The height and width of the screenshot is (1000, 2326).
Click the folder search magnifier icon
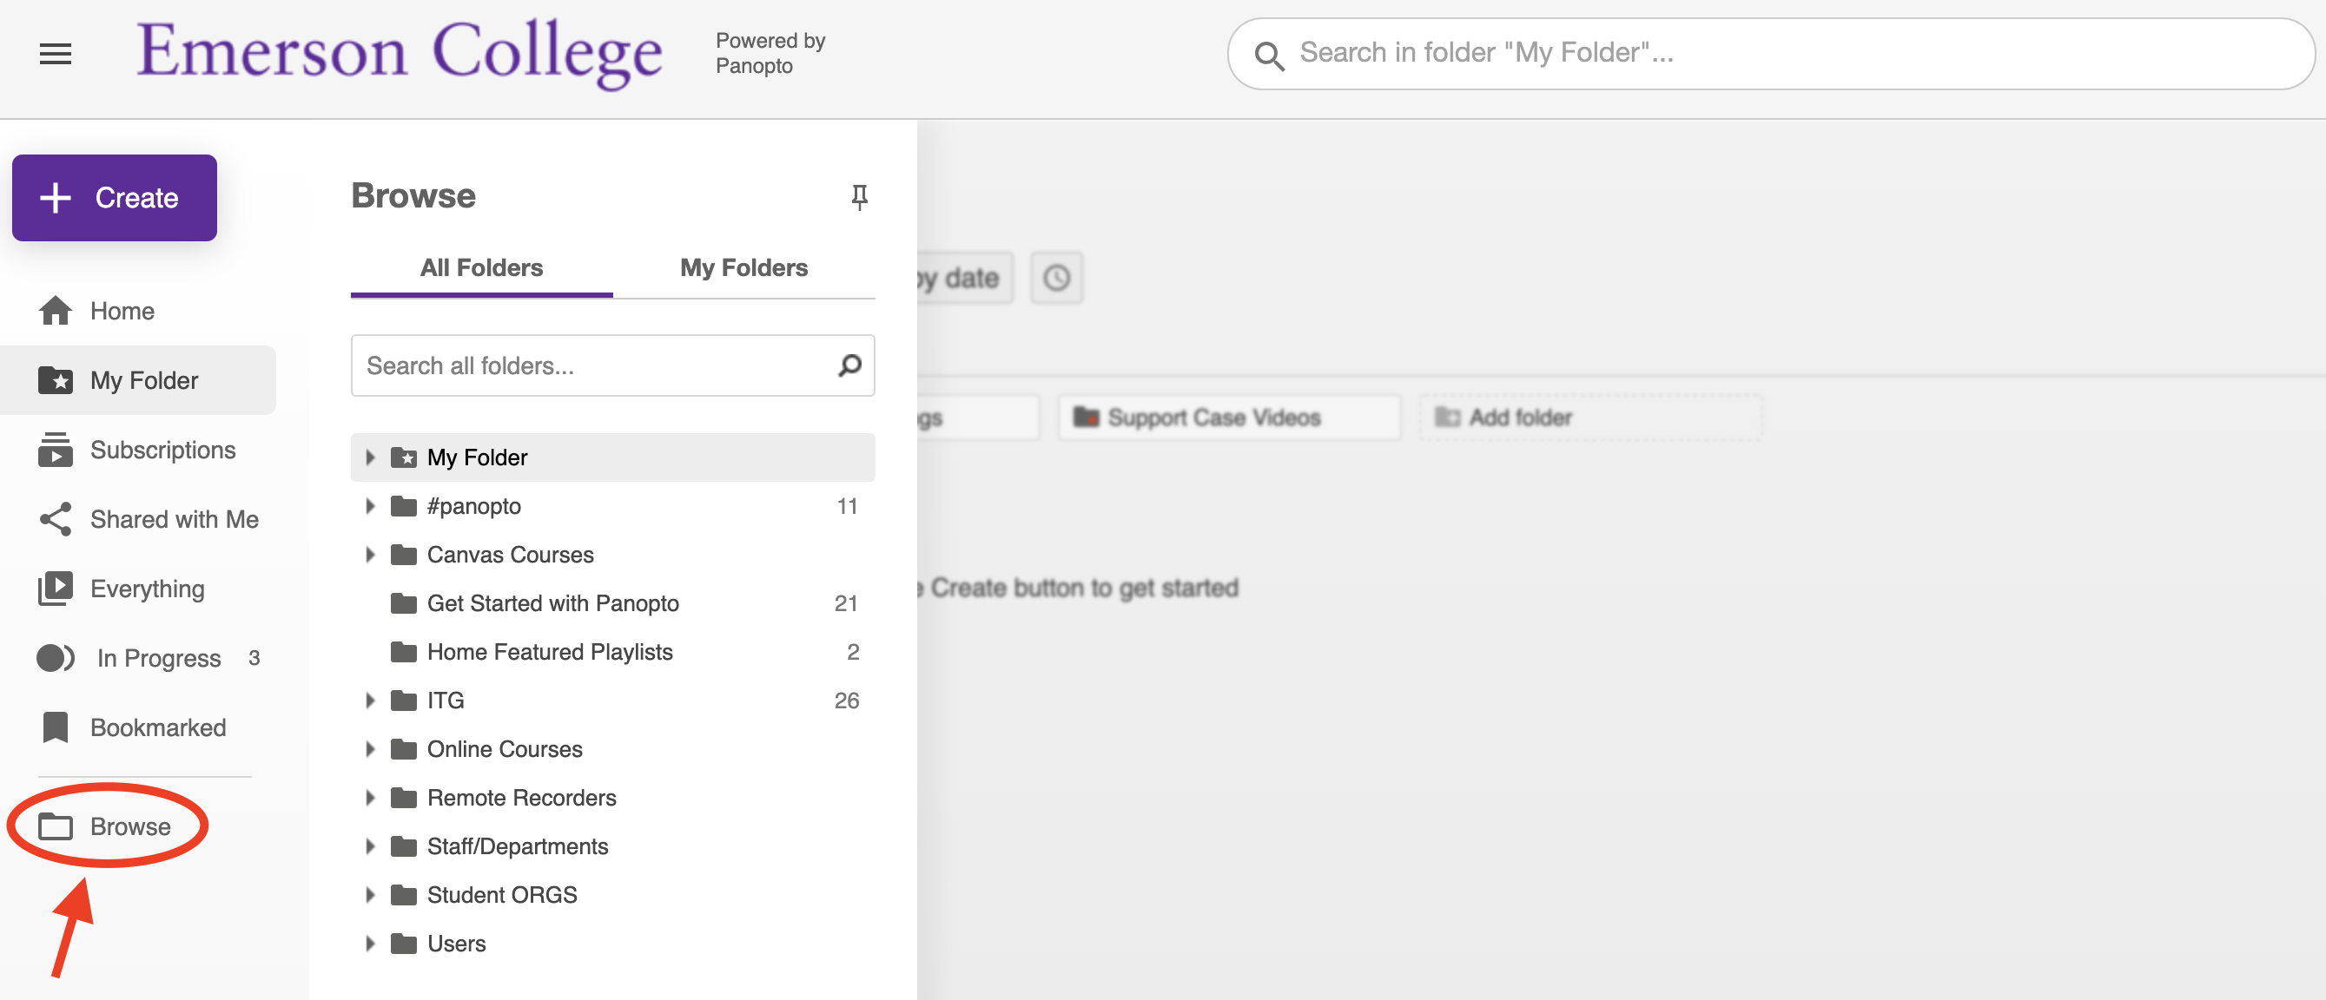point(849,365)
